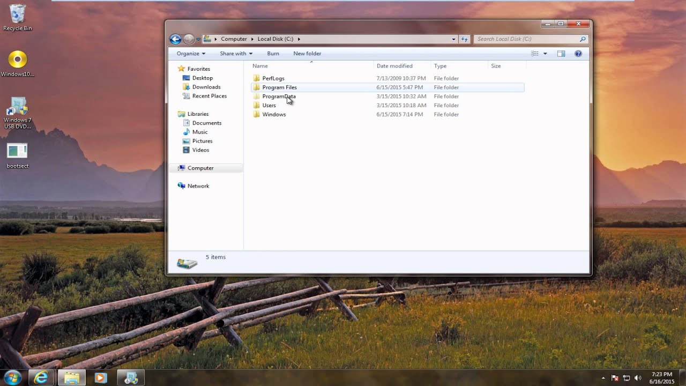The image size is (686, 386).
Task: Launch Internet Explorer from the taskbar
Action: 41,378
